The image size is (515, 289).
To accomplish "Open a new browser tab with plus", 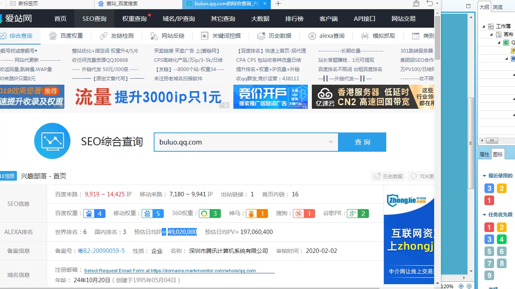I will point(278,4).
